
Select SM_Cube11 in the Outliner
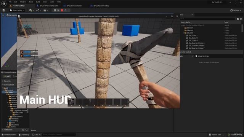tap(193, 35)
